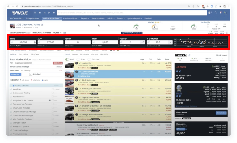The height and width of the screenshot is (143, 237).
Task: Click the vehicle search input field
Action: 132,13
